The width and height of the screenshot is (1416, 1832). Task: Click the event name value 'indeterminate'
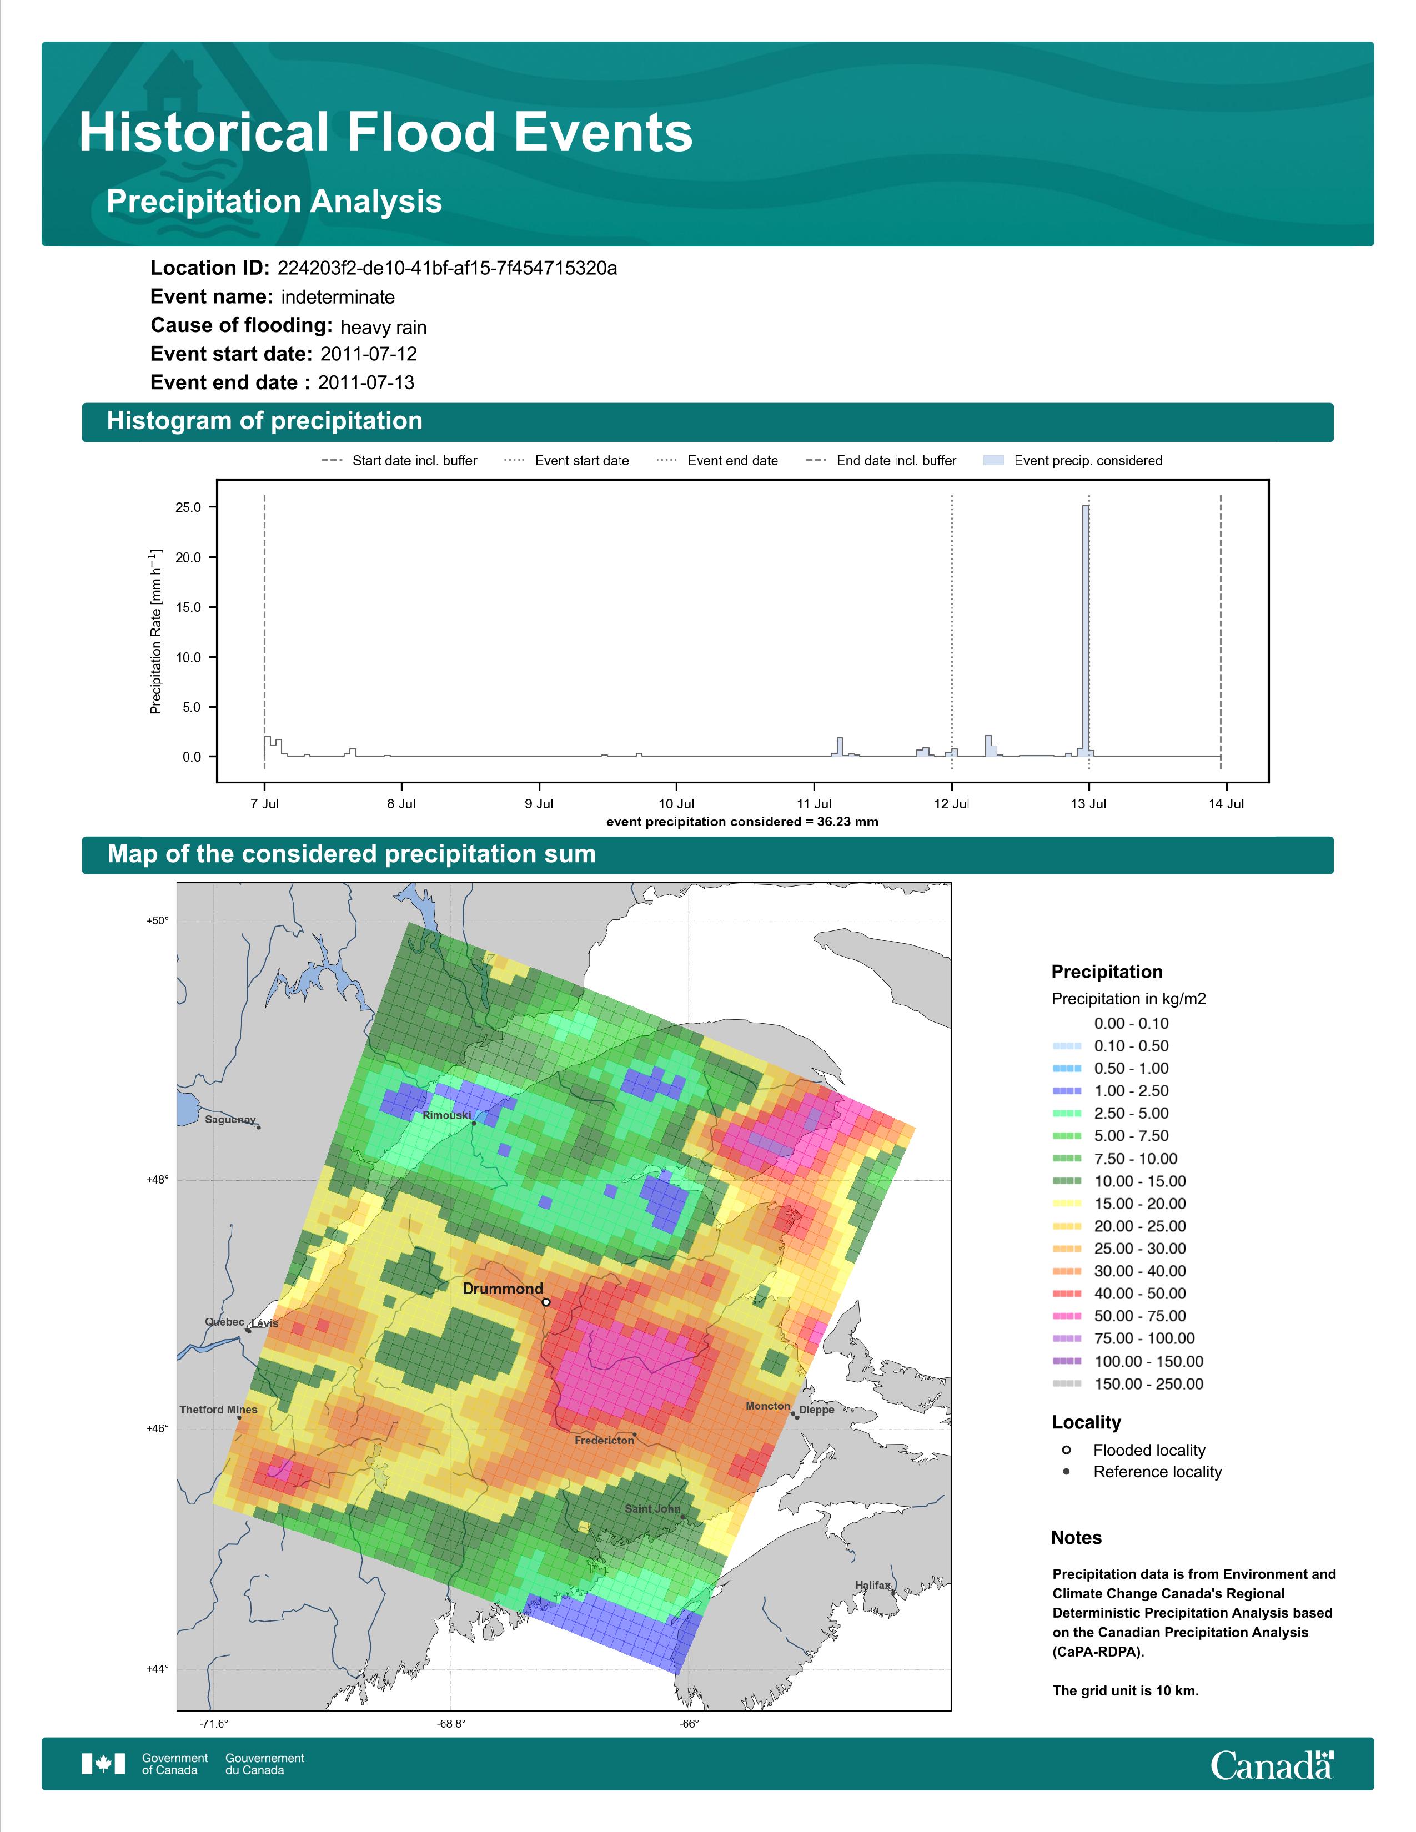point(337,297)
